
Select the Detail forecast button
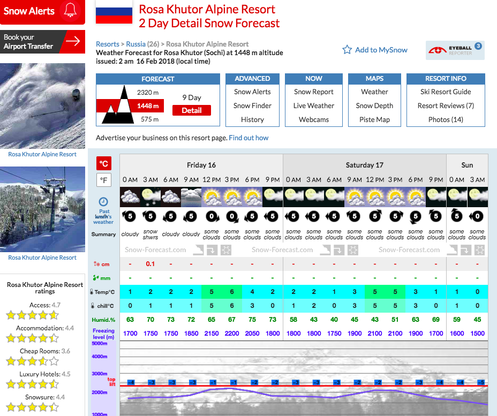click(192, 110)
